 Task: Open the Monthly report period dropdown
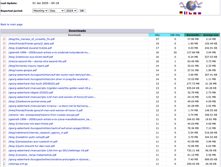[40, 11]
